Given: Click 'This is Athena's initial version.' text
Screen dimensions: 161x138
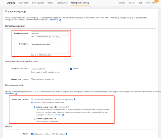Looking at the screenshot, I should [48, 121].
